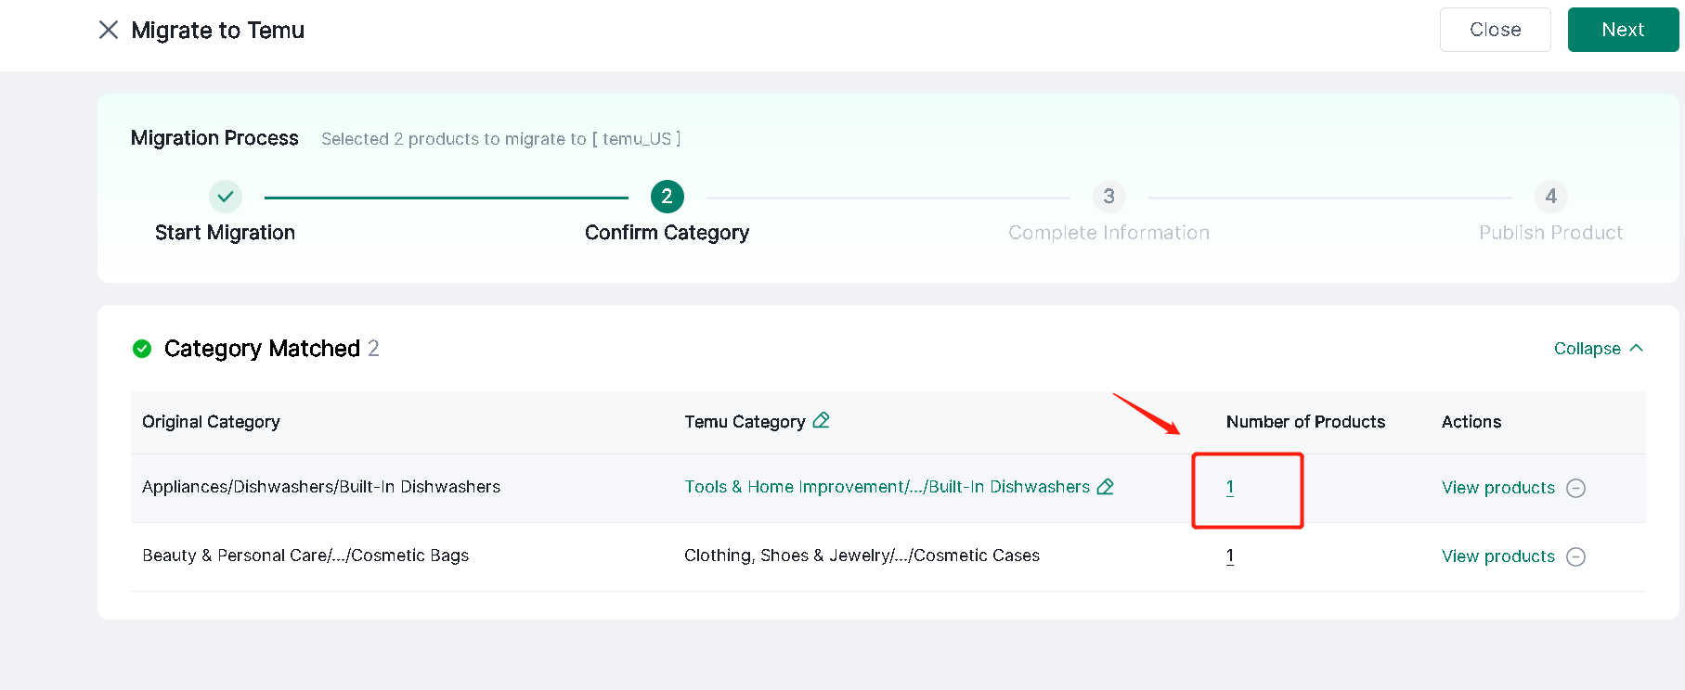Edit the Built-In Dishwashers Temu category pencil icon
The width and height of the screenshot is (1685, 690).
pos(1105,486)
